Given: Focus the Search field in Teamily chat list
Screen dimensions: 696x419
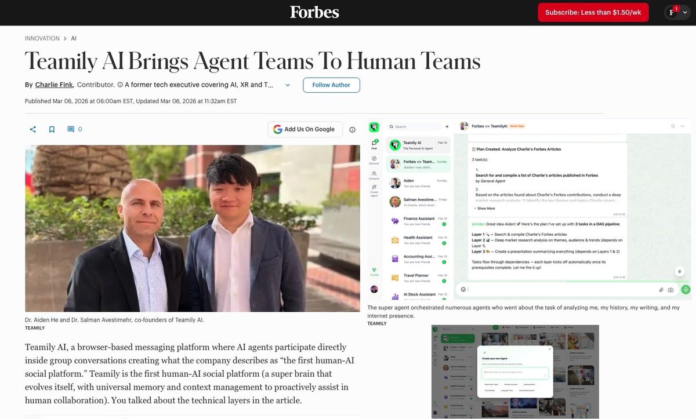Looking at the screenshot, I should tap(415, 126).
